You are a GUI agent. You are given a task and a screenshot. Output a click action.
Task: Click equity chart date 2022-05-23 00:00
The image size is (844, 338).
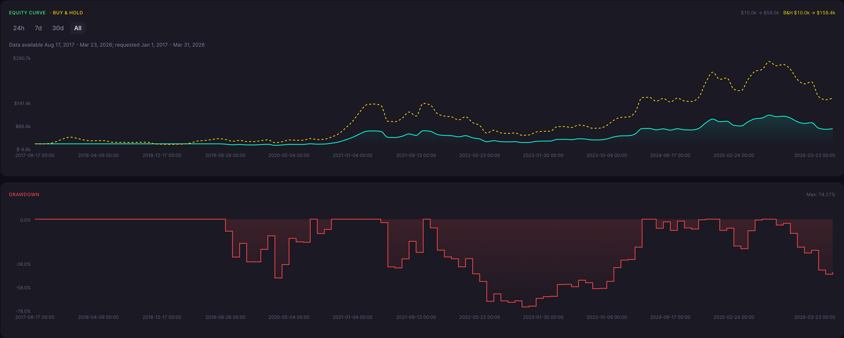(x=480, y=156)
